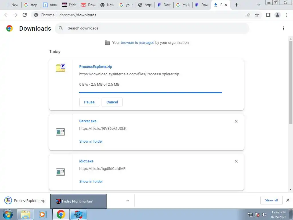Click the taskbar clock showing 12:42 PM

(x=278, y=215)
